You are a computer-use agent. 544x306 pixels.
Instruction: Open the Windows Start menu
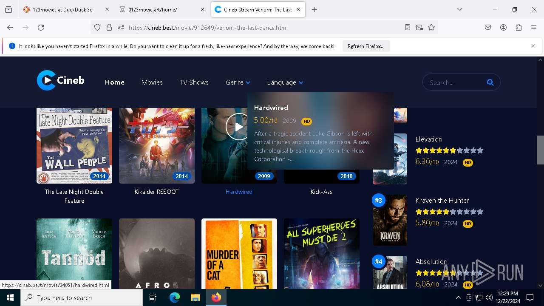click(x=10, y=297)
